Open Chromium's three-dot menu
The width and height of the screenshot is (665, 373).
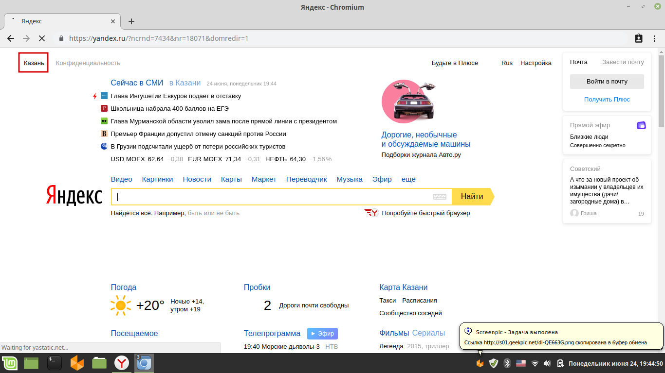[x=655, y=38]
